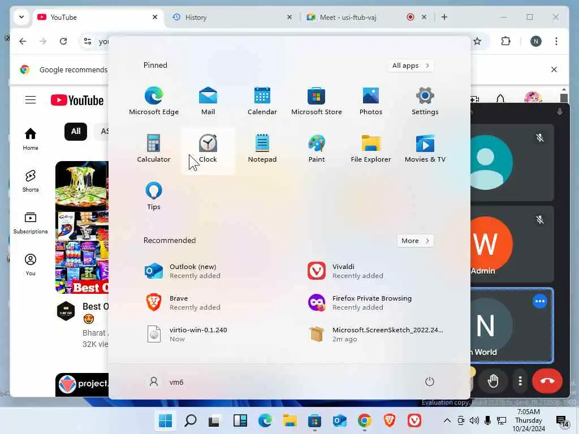Launch Movies & TV app

tap(425, 148)
